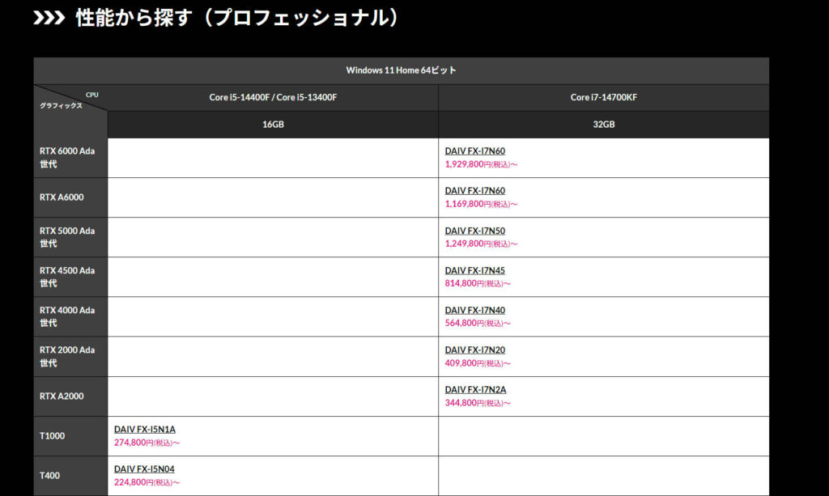Viewport: 829px width, 496px height.
Task: Click the Core i7-14700KF column header
Action: [603, 97]
